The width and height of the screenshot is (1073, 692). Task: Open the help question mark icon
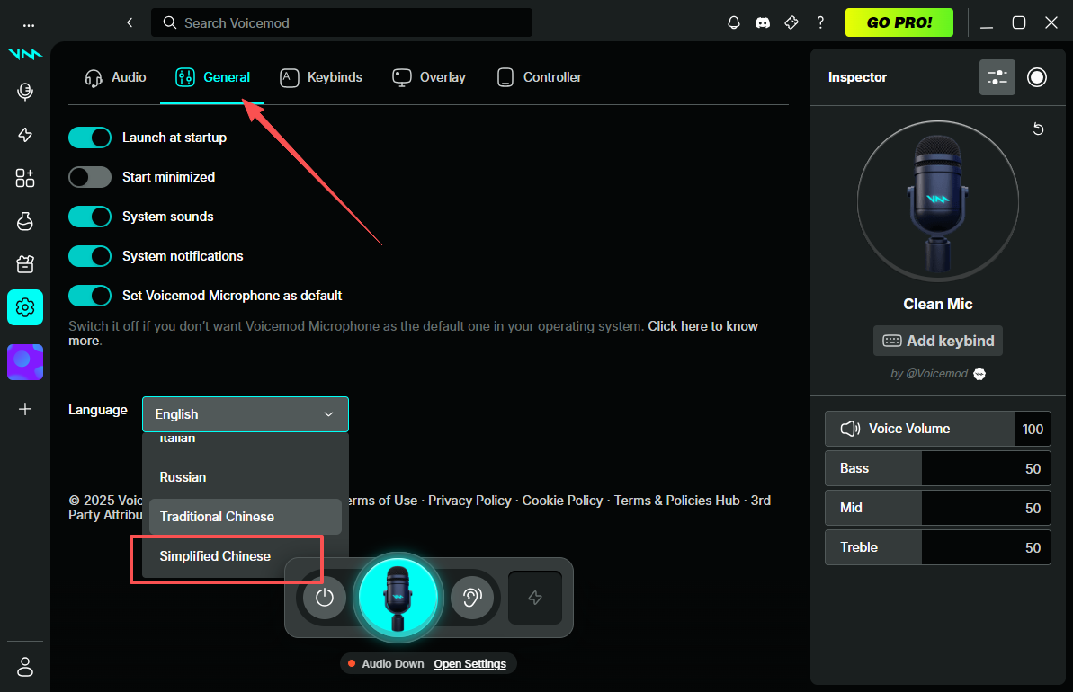point(820,22)
